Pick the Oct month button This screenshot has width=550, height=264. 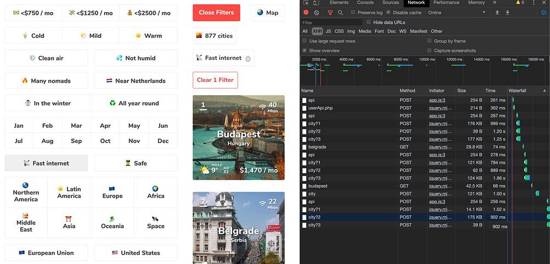105,141
